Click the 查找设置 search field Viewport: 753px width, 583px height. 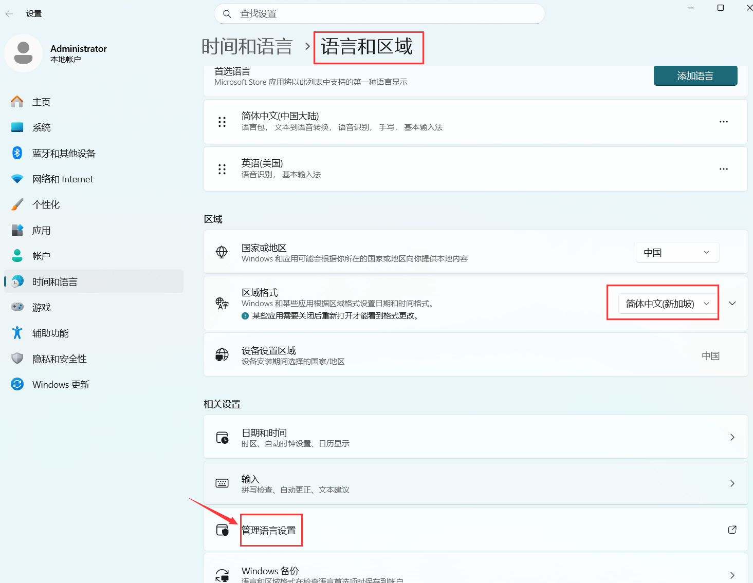[x=385, y=14]
